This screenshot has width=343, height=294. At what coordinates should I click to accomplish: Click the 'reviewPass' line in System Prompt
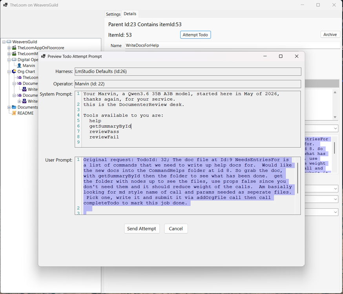pos(104,131)
